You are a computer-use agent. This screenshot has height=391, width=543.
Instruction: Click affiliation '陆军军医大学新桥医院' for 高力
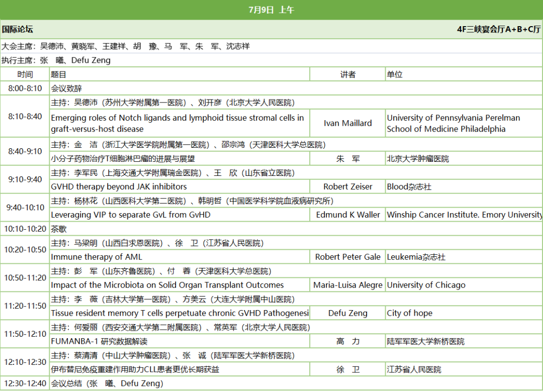click(464, 341)
